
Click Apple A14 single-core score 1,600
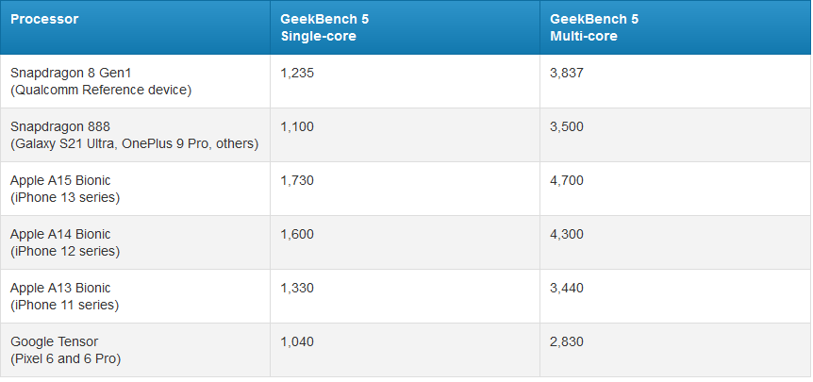coord(296,234)
